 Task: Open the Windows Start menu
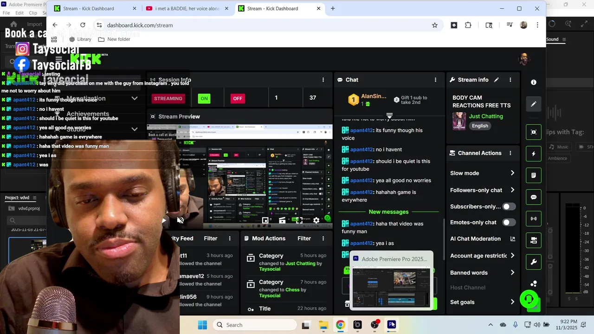(x=203, y=325)
